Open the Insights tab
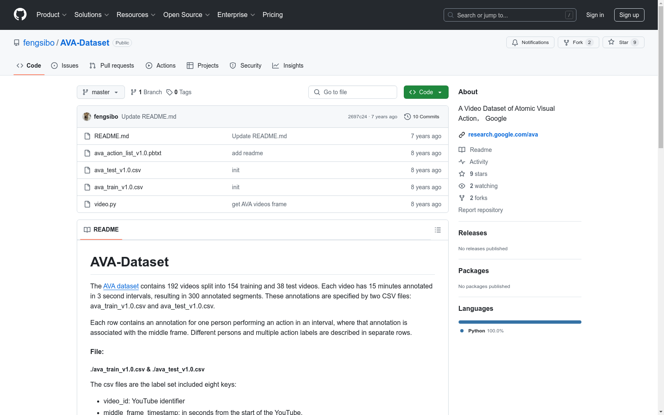The image size is (664, 415). coord(288,66)
